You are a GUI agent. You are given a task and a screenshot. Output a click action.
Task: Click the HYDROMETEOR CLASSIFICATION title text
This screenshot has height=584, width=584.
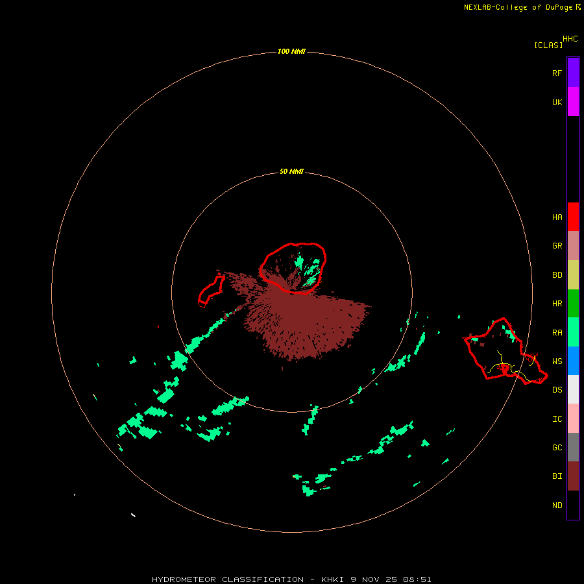pyautogui.click(x=228, y=579)
